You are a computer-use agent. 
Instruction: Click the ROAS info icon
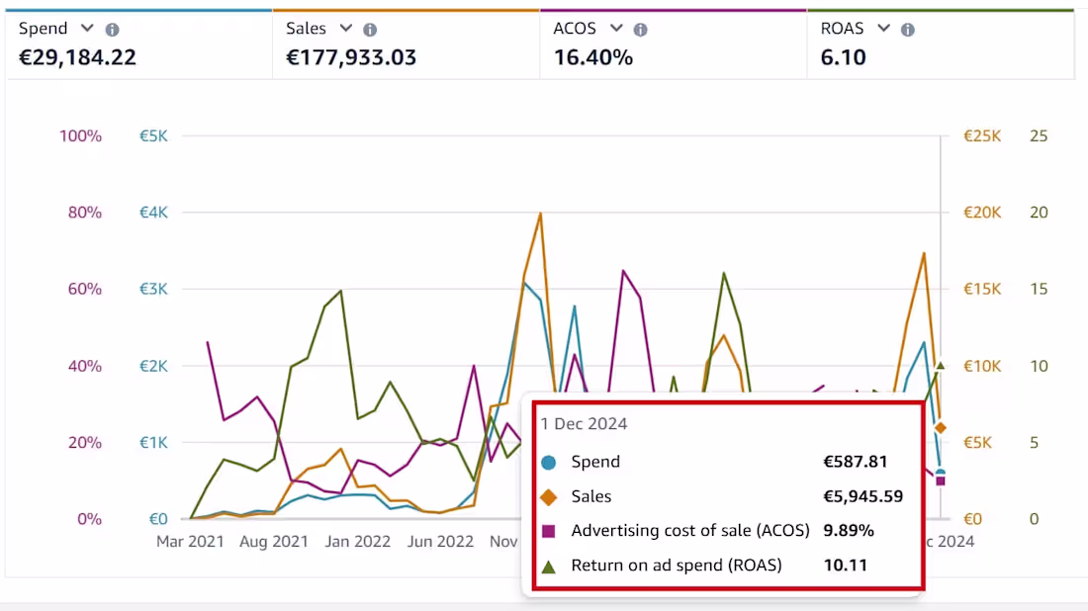[x=907, y=30]
